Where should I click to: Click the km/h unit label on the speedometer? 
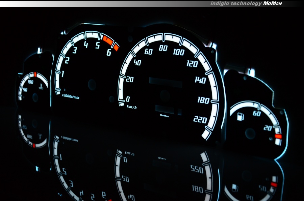132,107
